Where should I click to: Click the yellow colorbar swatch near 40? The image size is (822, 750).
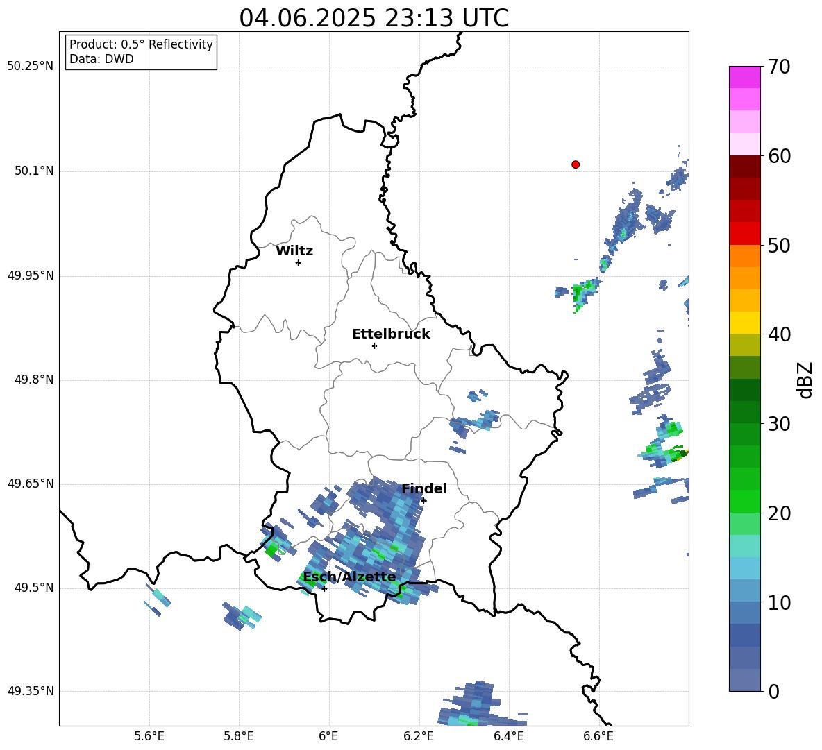tap(745, 323)
